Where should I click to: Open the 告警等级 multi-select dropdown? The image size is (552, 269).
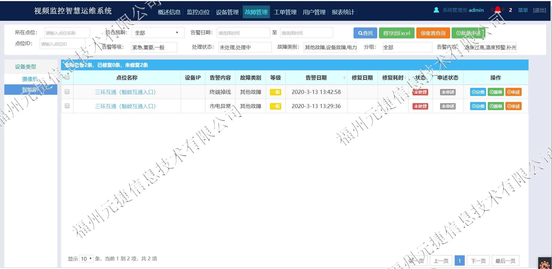pos(154,47)
